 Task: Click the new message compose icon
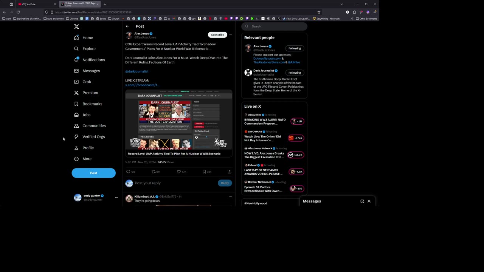pos(362,201)
